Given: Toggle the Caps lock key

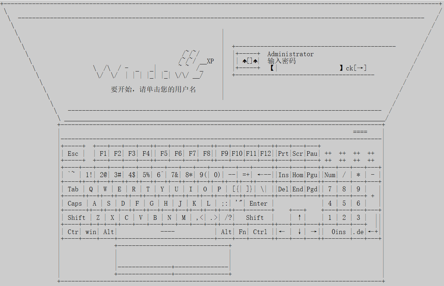Looking at the screenshot, I should point(75,203).
